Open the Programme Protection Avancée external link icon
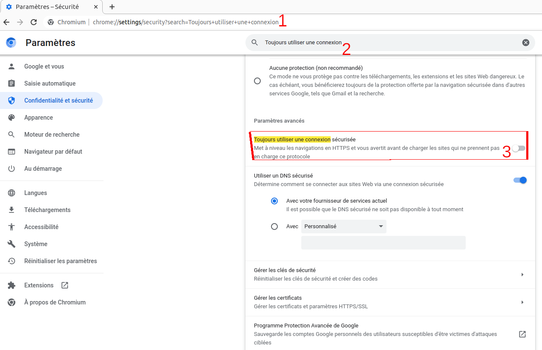 (x=522, y=334)
